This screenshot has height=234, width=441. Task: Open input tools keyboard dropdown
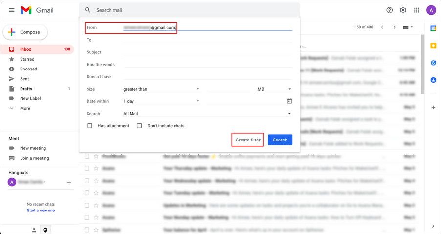coord(408,27)
